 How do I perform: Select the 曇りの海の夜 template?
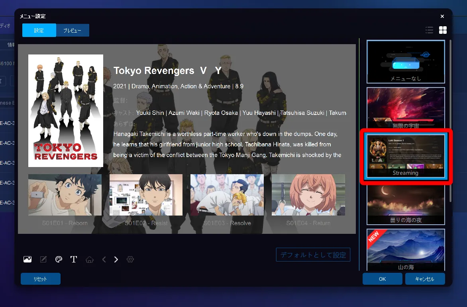tap(406, 204)
